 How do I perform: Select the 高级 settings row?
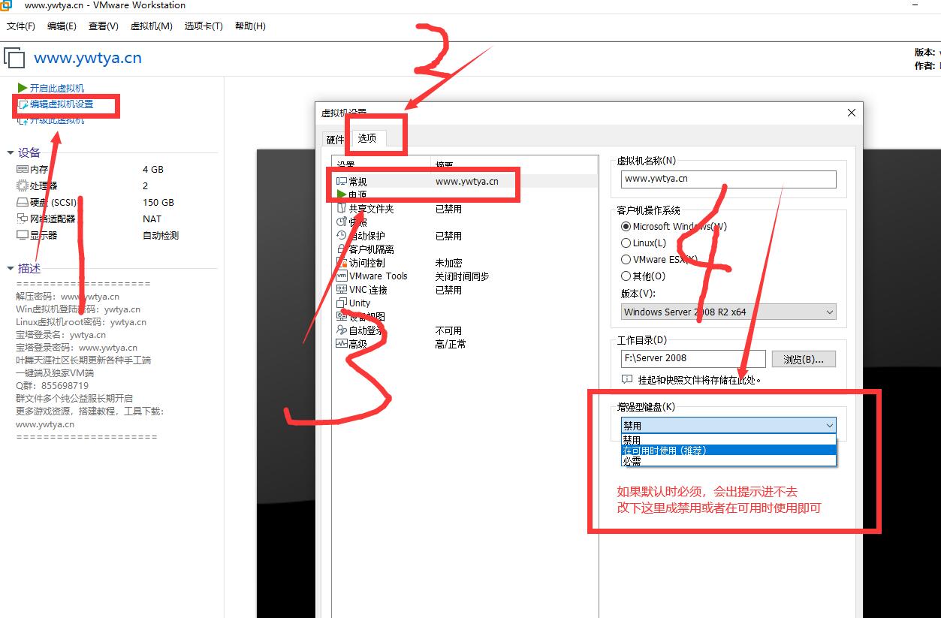click(466, 344)
